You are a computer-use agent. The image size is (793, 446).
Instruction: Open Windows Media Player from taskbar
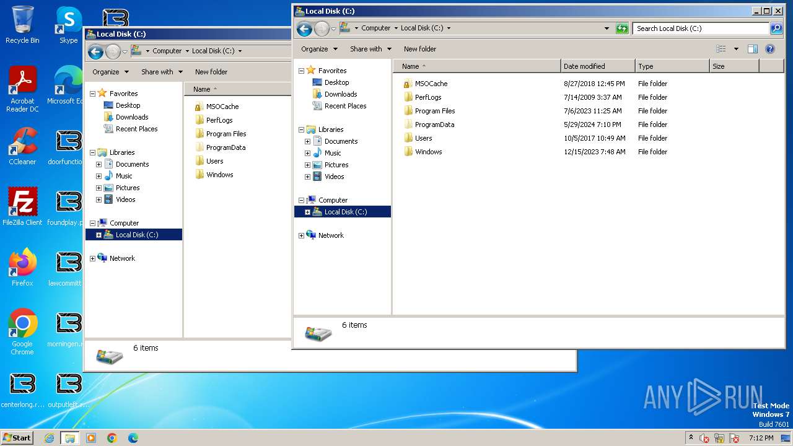(91, 438)
